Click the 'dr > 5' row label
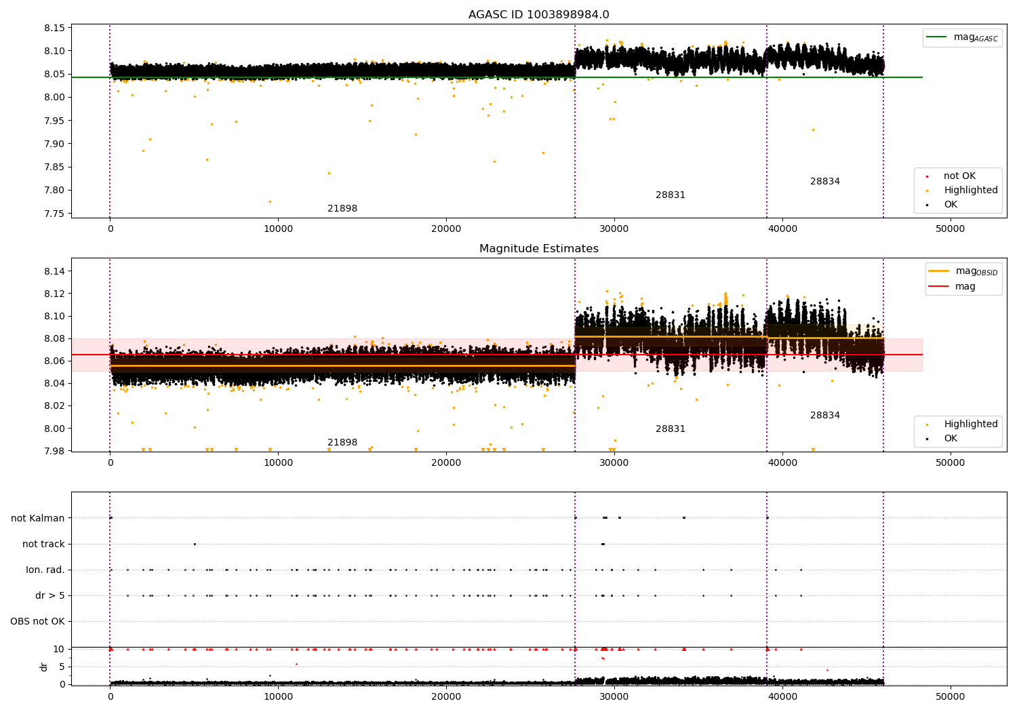Viewport: 1017px width, 712px height. (50, 596)
